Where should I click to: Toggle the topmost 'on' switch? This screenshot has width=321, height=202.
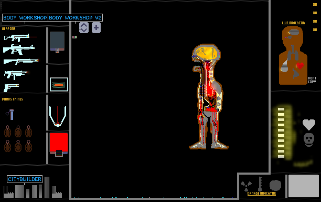coord(315,5)
